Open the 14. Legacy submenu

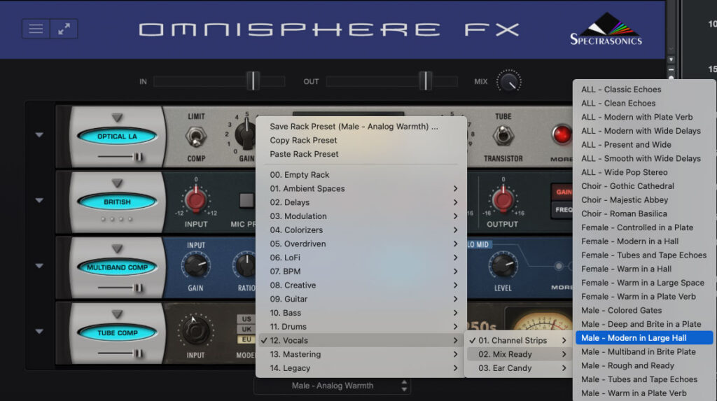click(361, 368)
